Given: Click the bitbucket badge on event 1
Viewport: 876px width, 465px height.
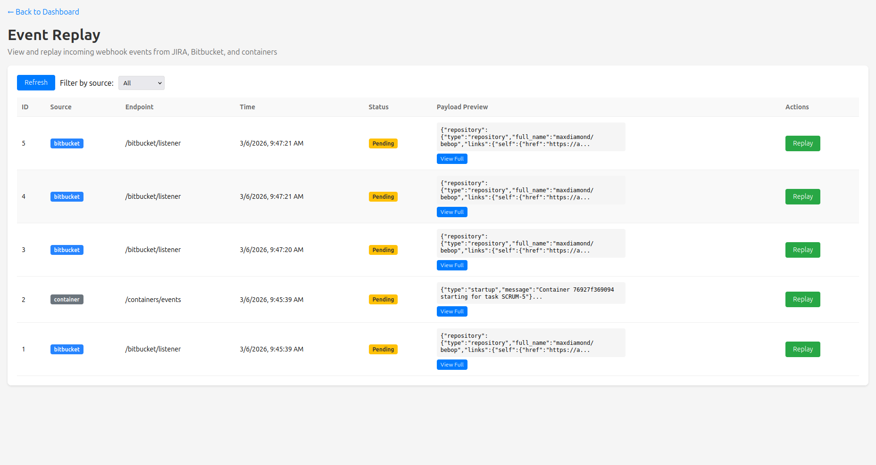Looking at the screenshot, I should click(67, 349).
